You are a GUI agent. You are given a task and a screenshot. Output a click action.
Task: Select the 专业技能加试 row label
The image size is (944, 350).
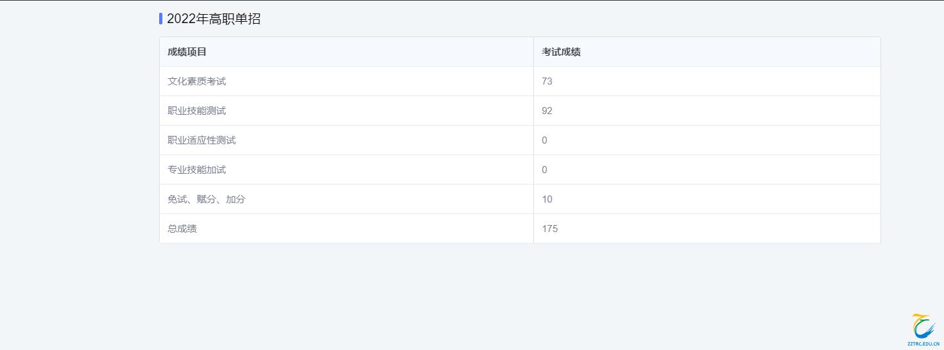pyautogui.click(x=196, y=170)
